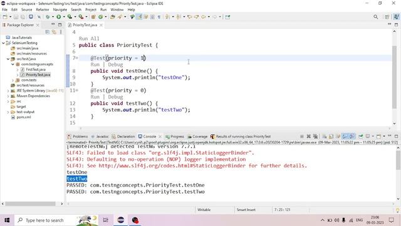401x226 pixels.
Task: Click the Package Explorer horizontal scrollbar
Action: click(31, 203)
